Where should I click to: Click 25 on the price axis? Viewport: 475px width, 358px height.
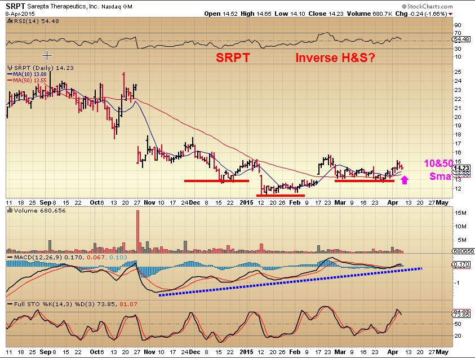[458, 72]
